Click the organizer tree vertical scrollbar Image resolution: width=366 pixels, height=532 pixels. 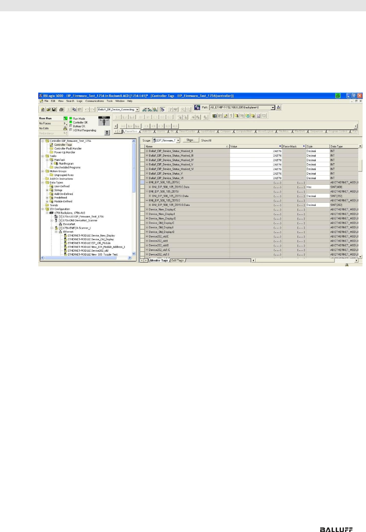pos(134,198)
